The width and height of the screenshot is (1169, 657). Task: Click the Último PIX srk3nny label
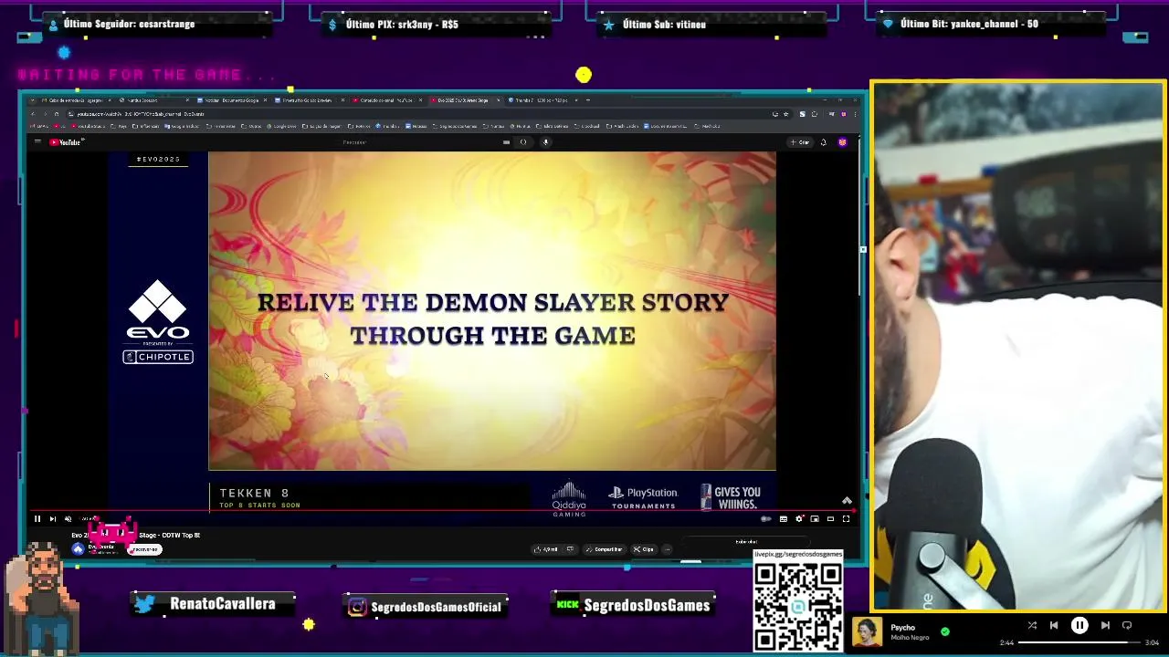pos(402,24)
